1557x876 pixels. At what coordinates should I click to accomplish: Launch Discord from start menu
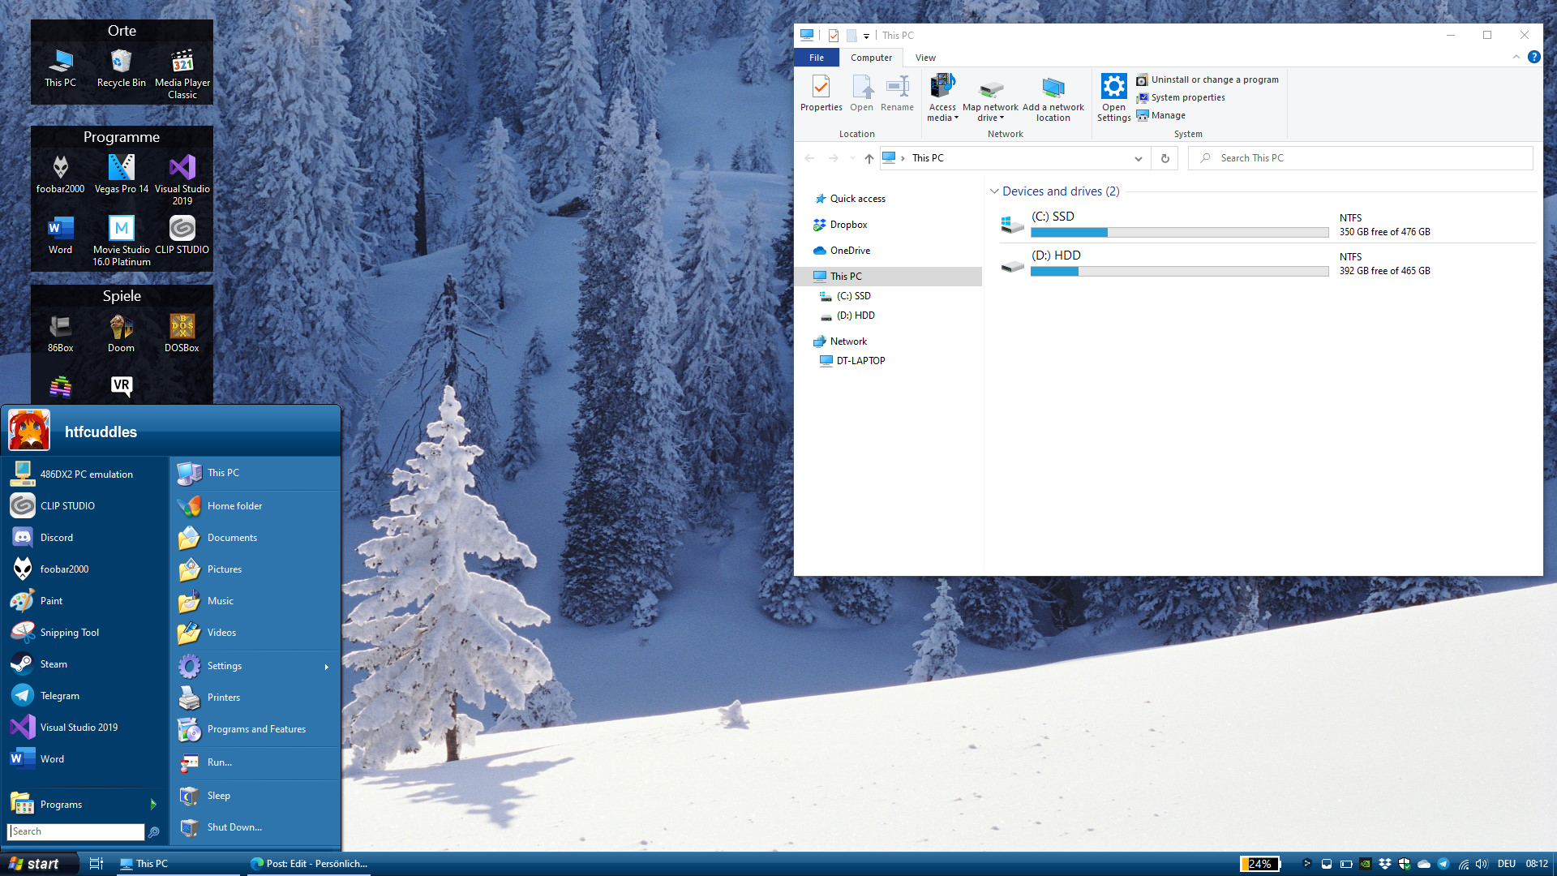[x=85, y=537]
